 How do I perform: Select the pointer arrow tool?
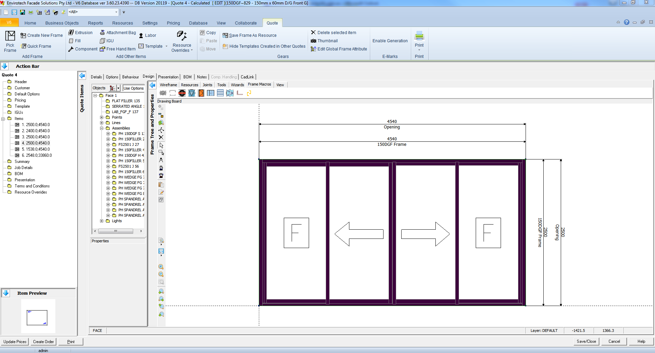[x=161, y=145]
